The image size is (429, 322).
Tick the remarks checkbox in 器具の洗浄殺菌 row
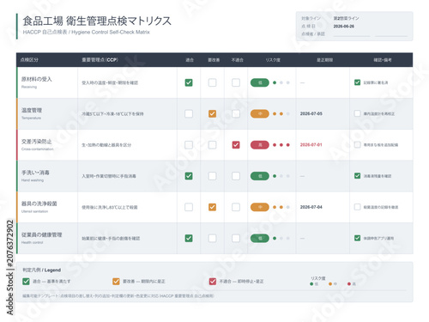tap(357, 207)
